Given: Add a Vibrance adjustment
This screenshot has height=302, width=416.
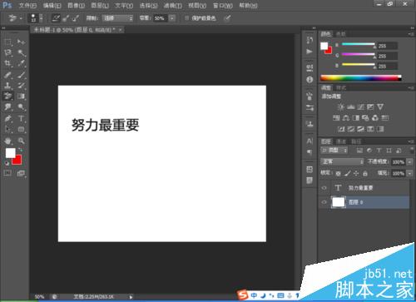Looking at the screenshot, I should pyautogui.click(x=380, y=107).
